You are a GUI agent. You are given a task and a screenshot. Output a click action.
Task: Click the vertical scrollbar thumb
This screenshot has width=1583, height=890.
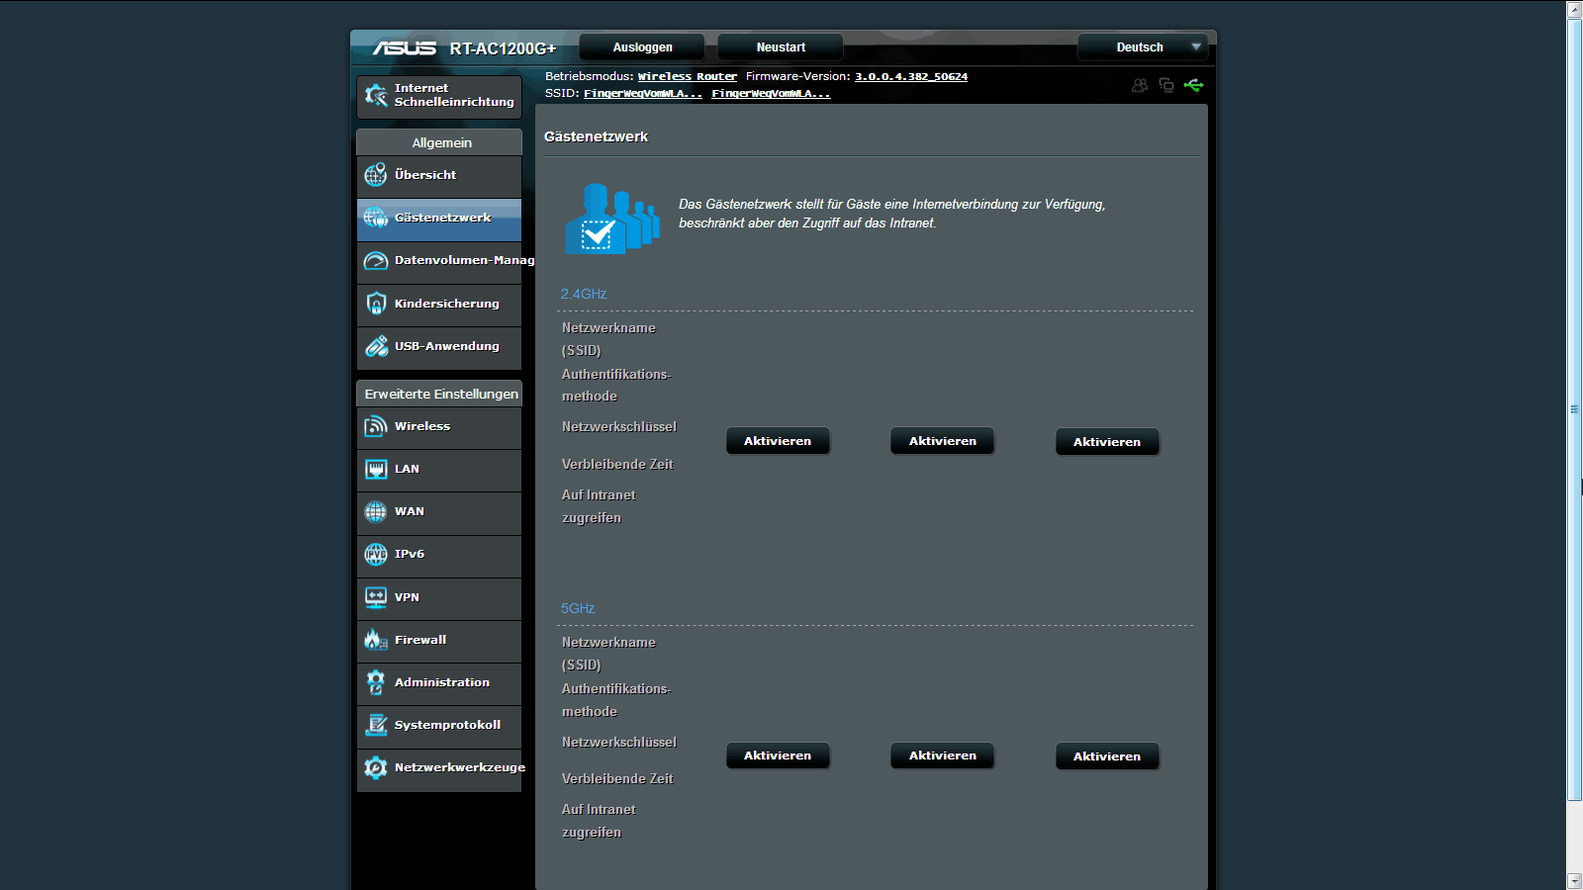coord(1575,409)
